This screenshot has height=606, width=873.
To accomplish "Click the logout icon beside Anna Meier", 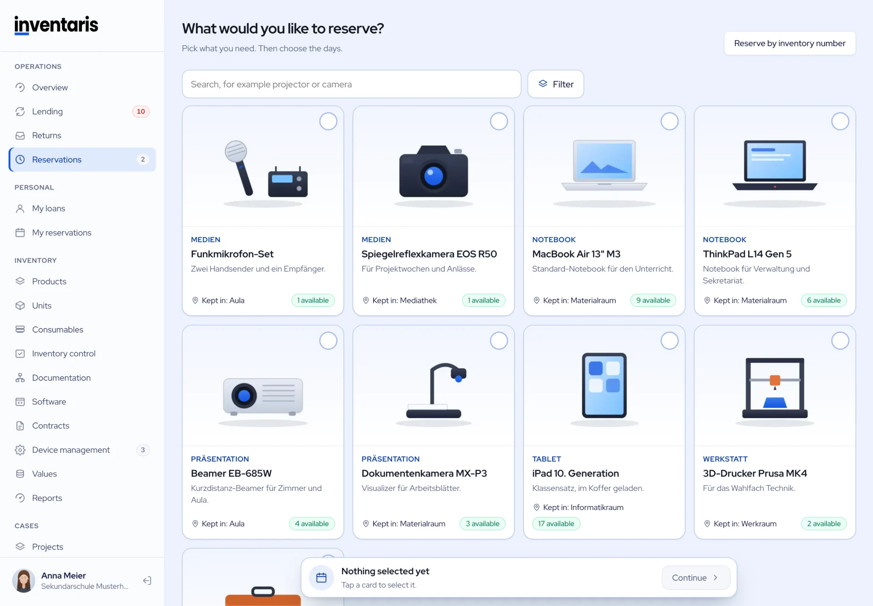I will [147, 581].
